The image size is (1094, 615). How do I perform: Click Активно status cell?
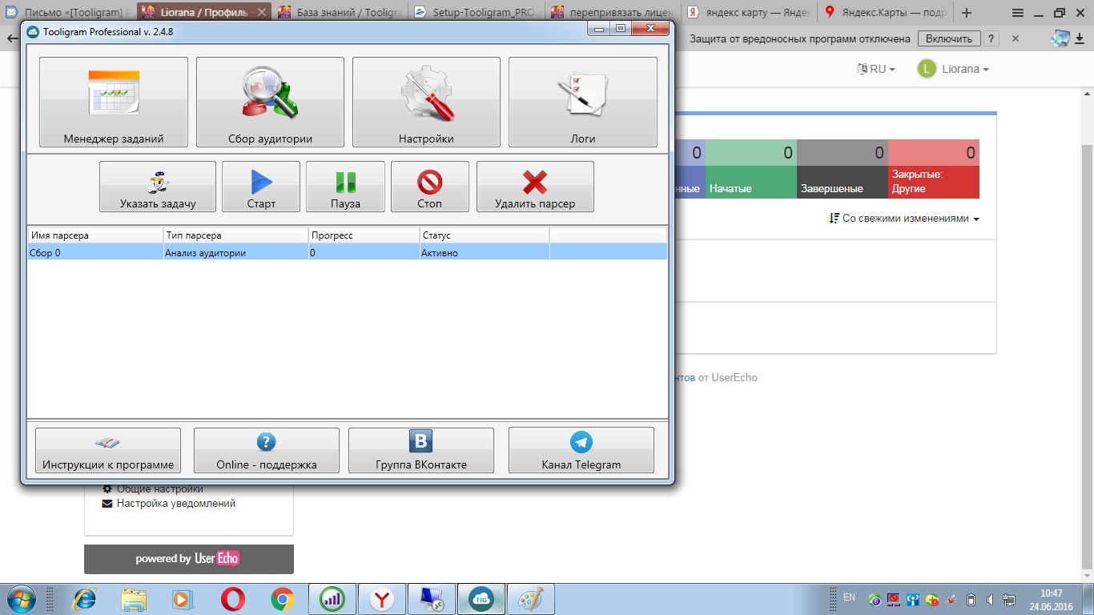coord(485,252)
